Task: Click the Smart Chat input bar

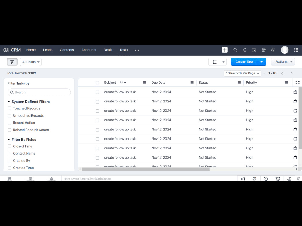Action: click(149, 179)
